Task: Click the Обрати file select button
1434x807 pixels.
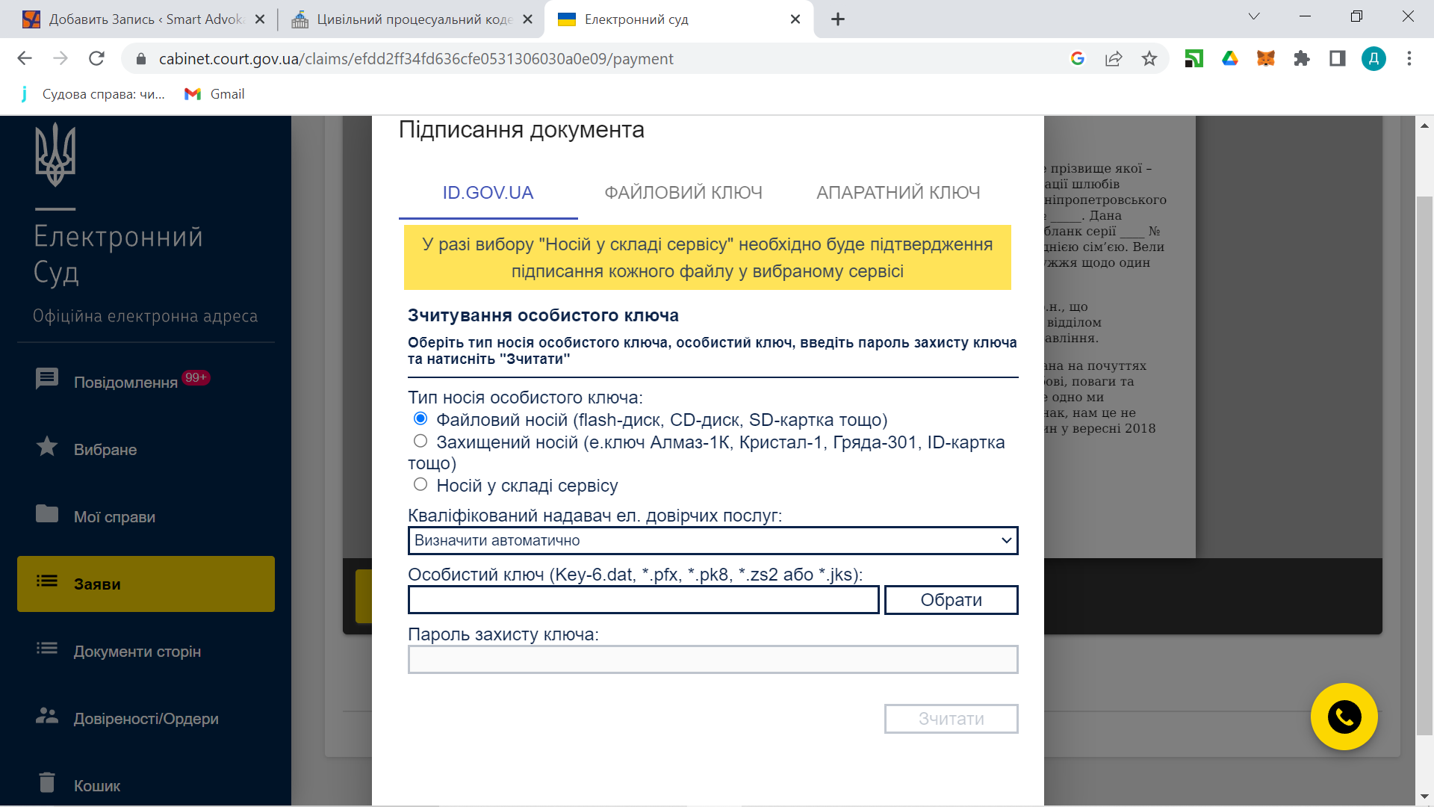Action: click(x=951, y=600)
